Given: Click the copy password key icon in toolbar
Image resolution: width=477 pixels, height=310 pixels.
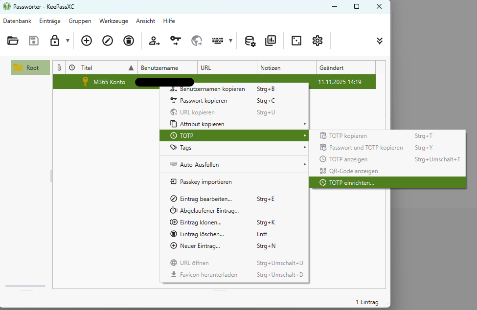Looking at the screenshot, I should click(x=176, y=41).
